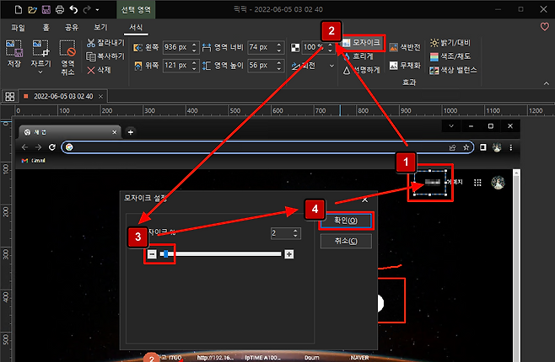Open the 파일 (File) menu

18,27
